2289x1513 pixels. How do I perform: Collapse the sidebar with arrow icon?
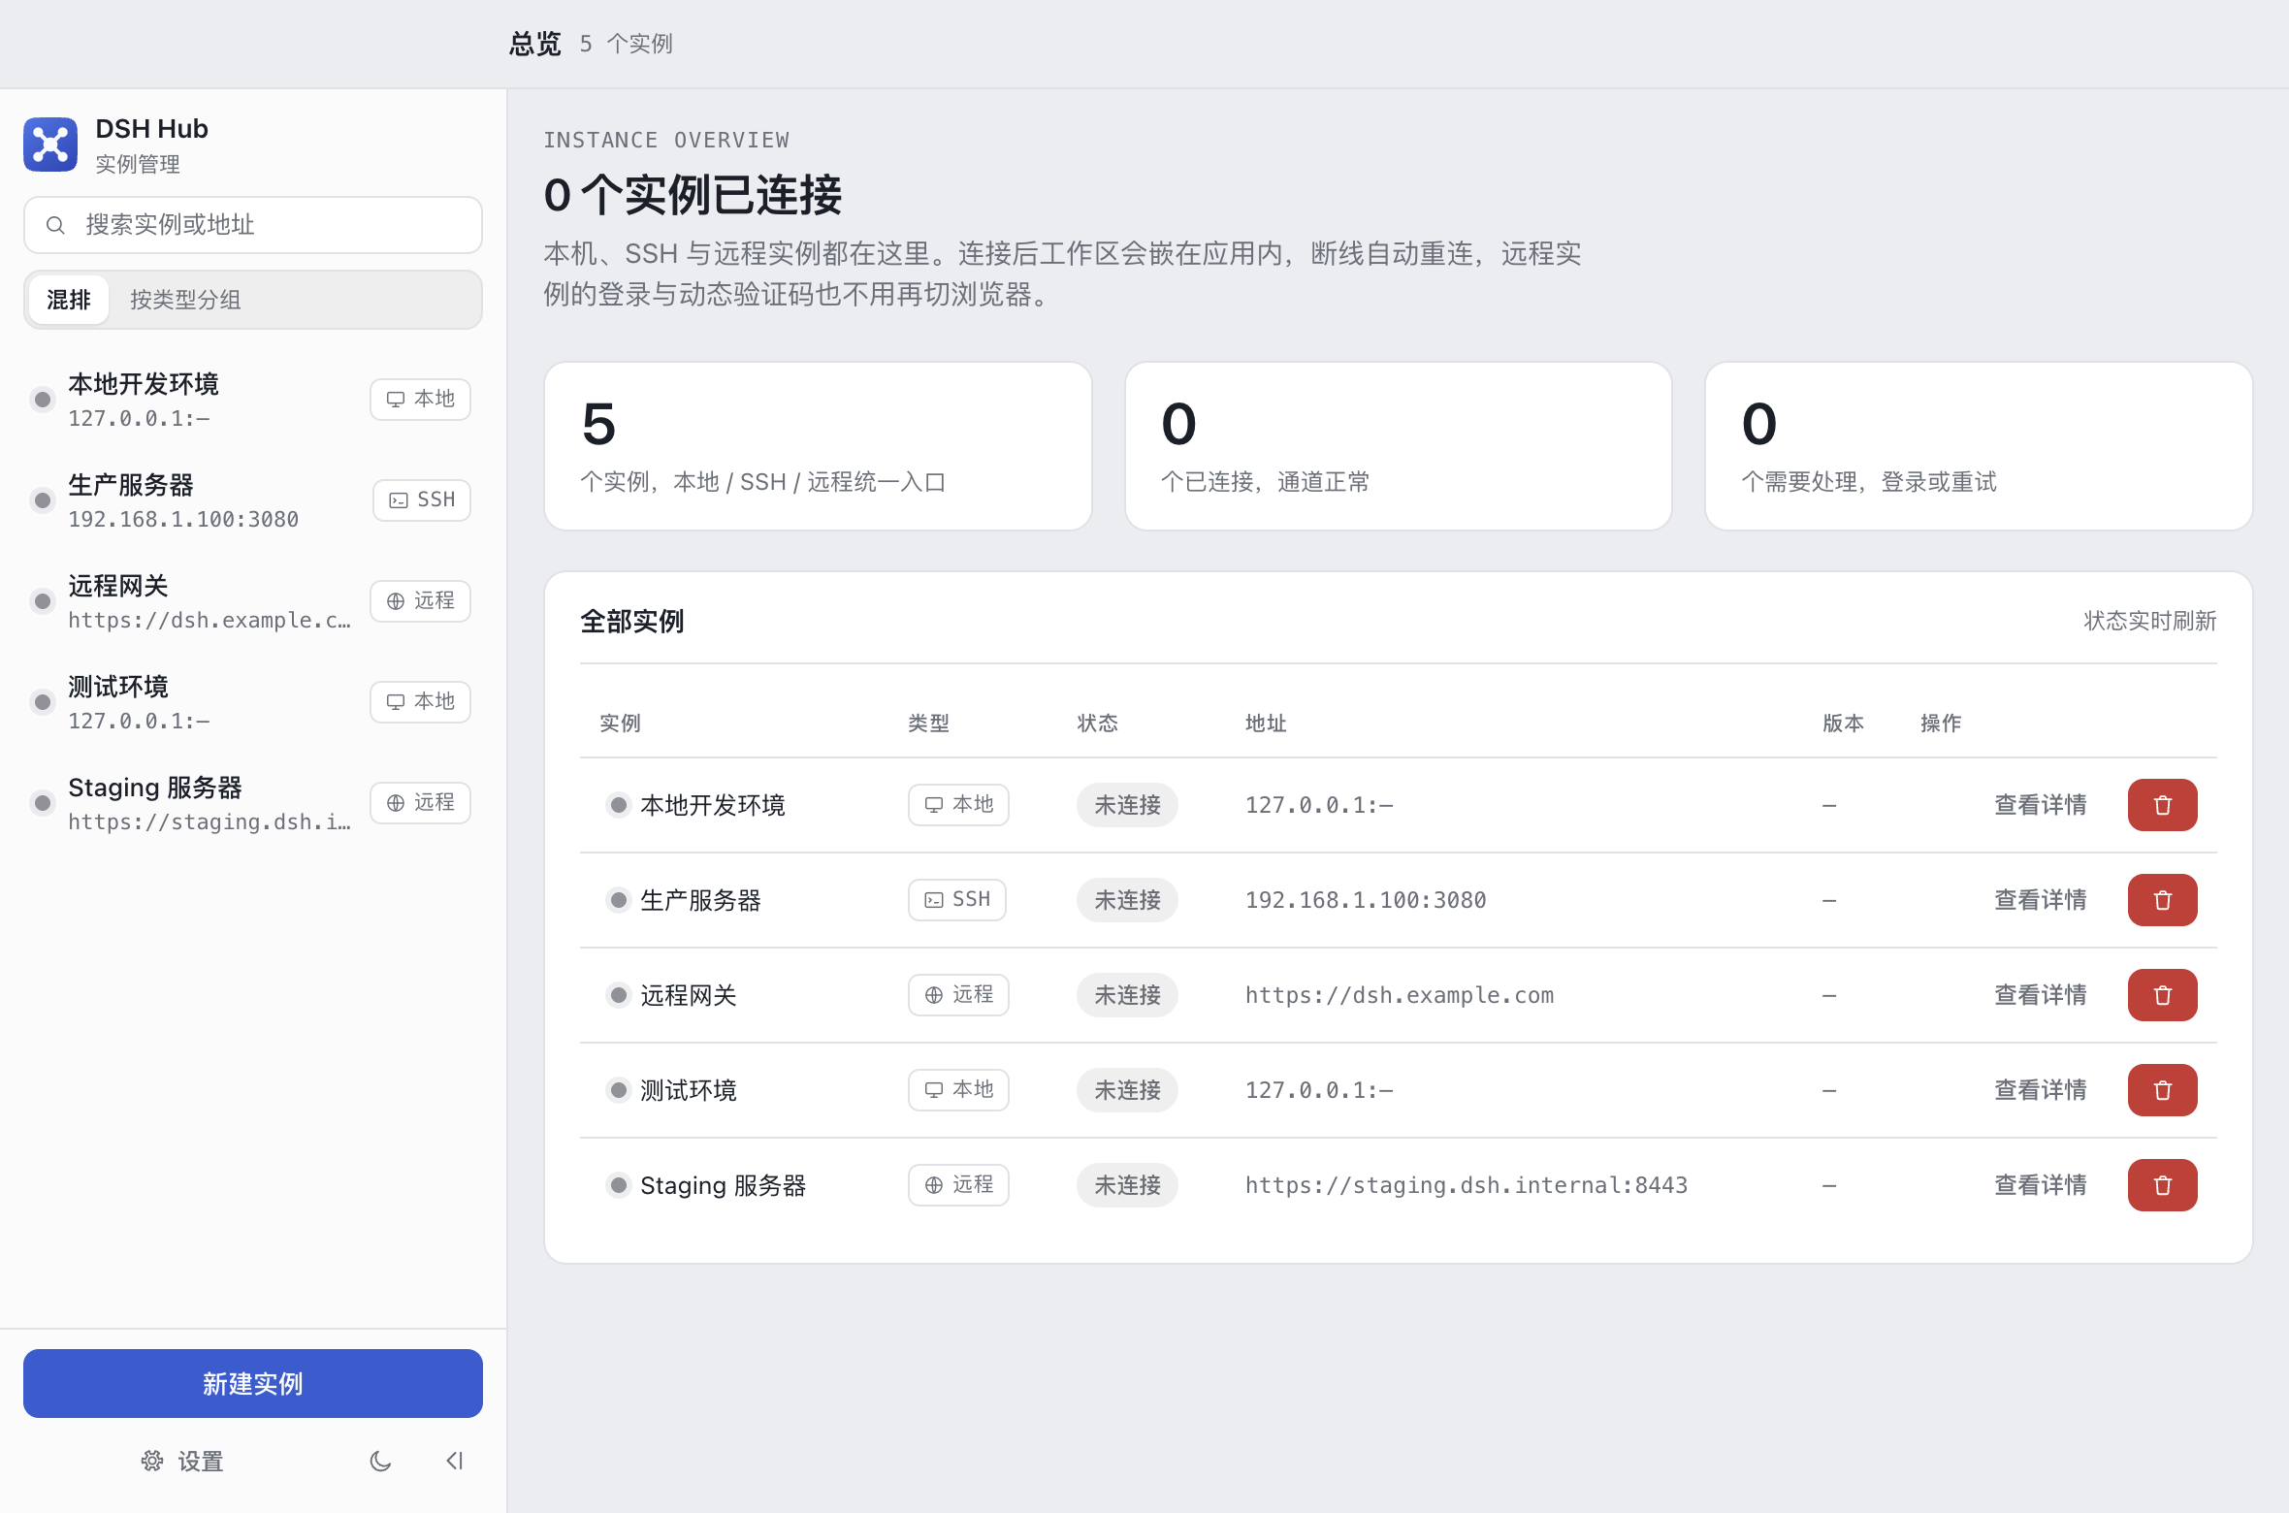pos(454,1461)
